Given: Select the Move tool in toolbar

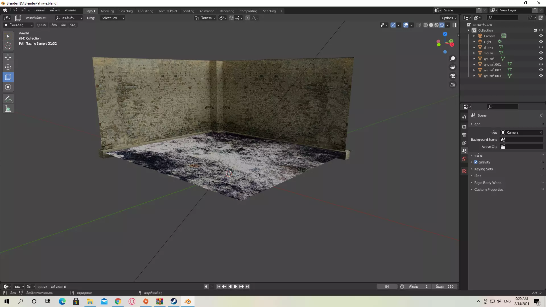Looking at the screenshot, I should pos(8,57).
